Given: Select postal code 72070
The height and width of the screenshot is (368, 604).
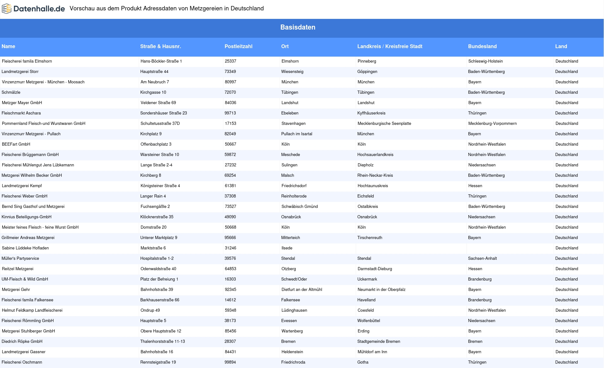Looking at the screenshot, I should tap(230, 92).
